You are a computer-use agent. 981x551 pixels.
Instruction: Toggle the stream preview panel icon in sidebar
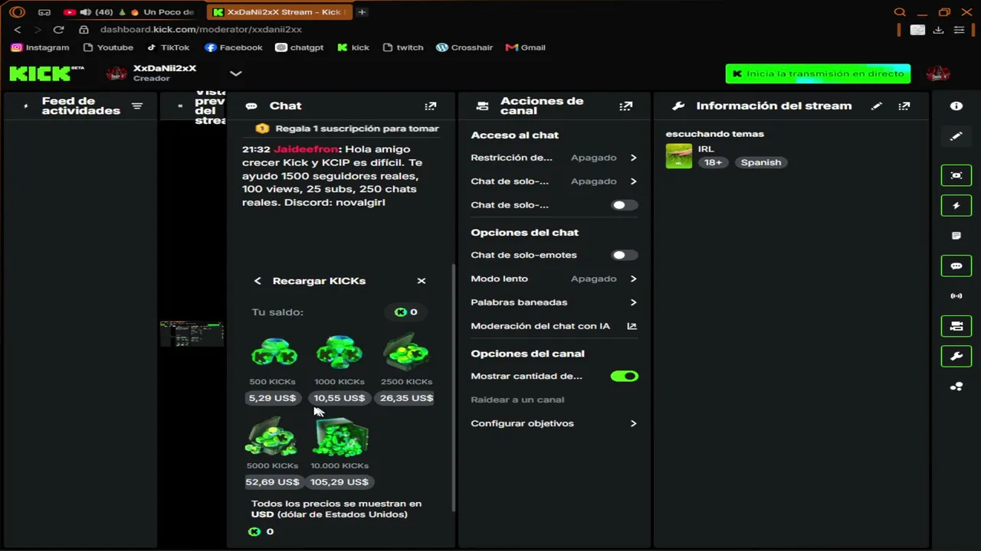(x=956, y=175)
